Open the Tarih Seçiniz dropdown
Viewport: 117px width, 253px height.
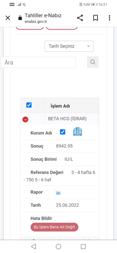69,46
